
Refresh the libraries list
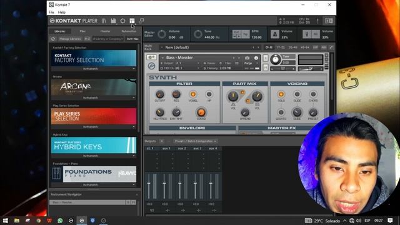[52, 39]
